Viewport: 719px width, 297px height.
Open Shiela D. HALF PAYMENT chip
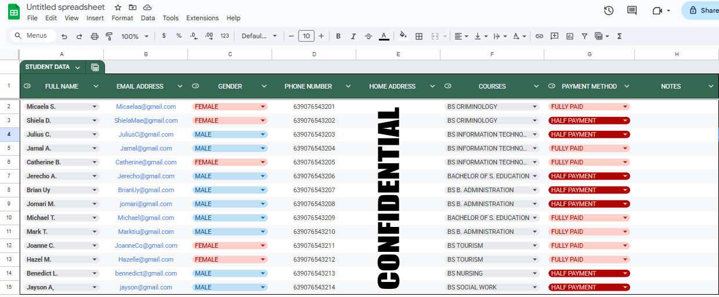coord(589,120)
